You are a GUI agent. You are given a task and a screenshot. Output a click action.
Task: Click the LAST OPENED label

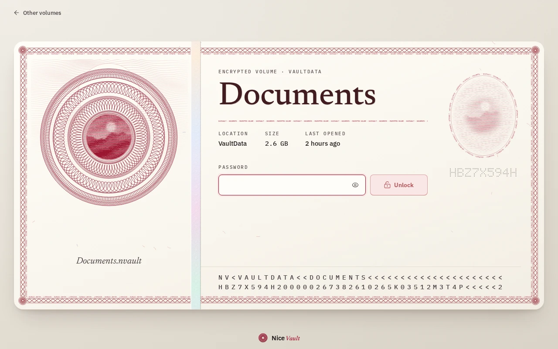325,133
